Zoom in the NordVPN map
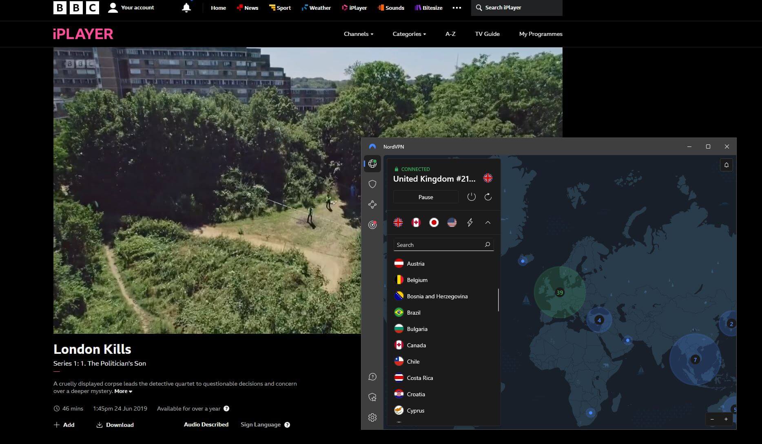 (x=726, y=419)
